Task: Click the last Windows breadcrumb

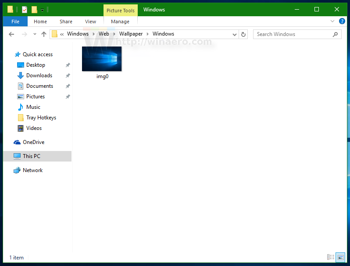Action: 163,34
